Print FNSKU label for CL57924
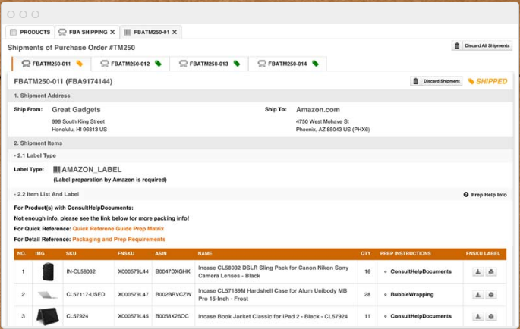The width and height of the screenshot is (520, 329). pyautogui.click(x=491, y=316)
